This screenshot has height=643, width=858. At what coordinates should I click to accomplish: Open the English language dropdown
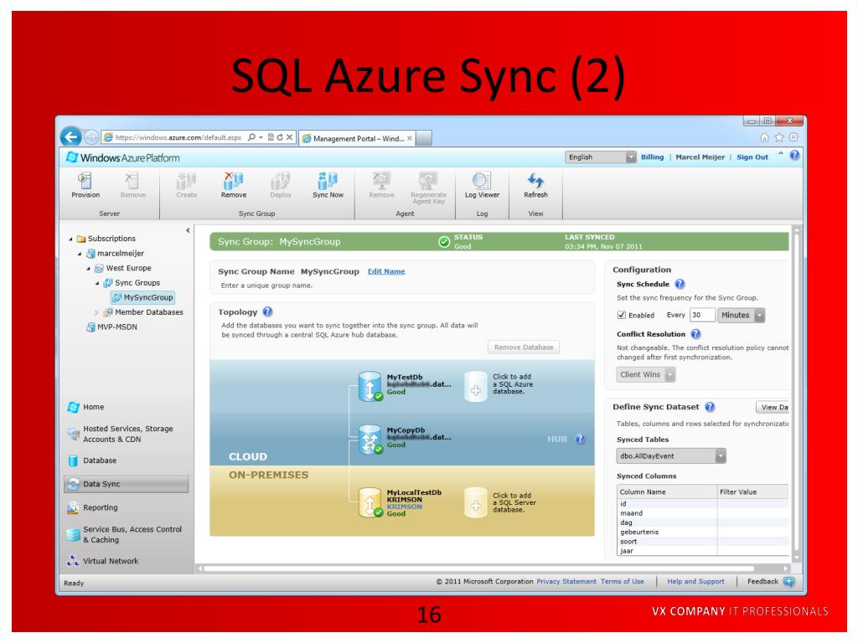[x=600, y=157]
